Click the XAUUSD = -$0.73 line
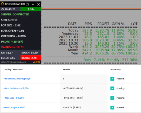Viewport: 141px width, 113px height. (12, 47)
